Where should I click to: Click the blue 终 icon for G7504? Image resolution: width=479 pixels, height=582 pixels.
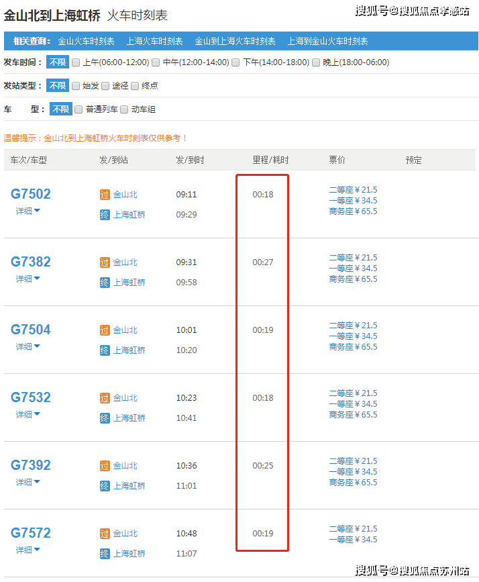(104, 350)
